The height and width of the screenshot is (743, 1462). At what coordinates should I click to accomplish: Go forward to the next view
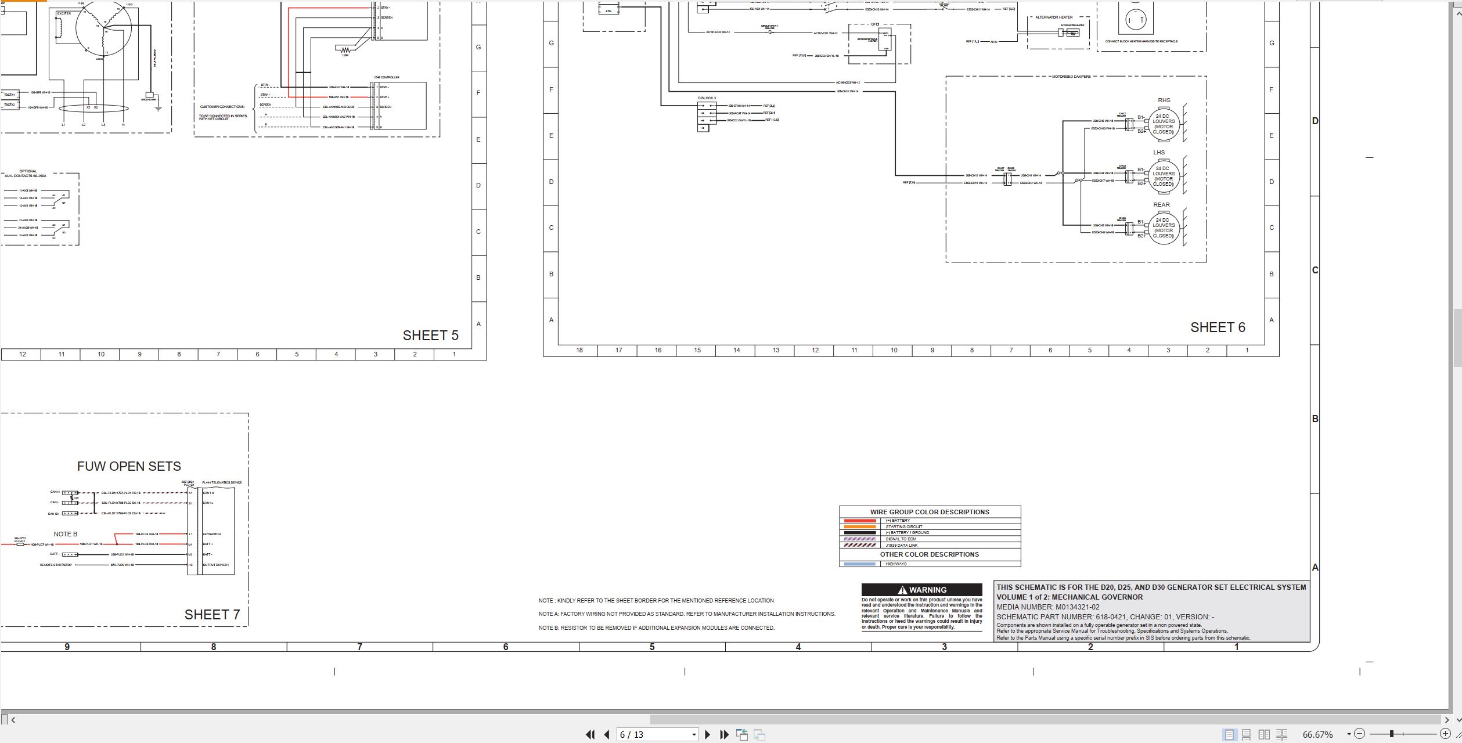[759, 734]
